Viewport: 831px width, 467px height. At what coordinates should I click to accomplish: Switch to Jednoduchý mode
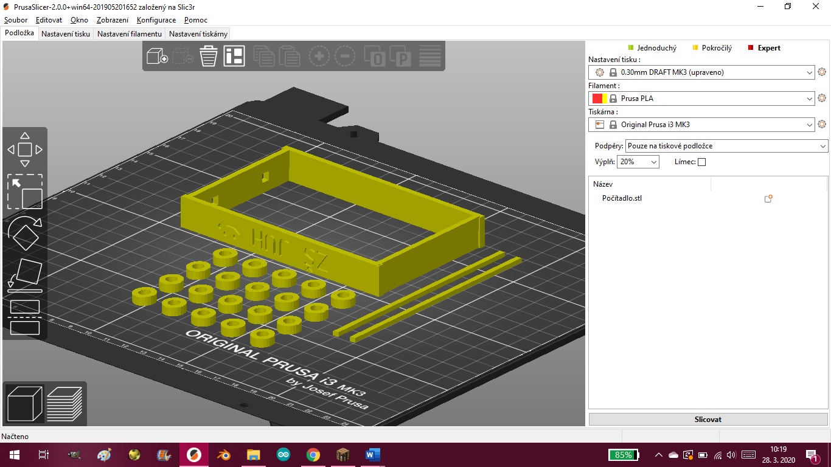652,48
